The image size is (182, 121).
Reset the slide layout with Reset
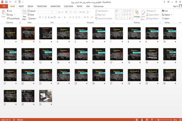(31, 15)
